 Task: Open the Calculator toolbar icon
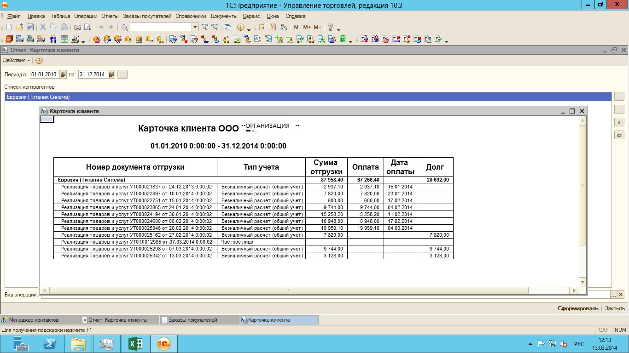pos(262,28)
